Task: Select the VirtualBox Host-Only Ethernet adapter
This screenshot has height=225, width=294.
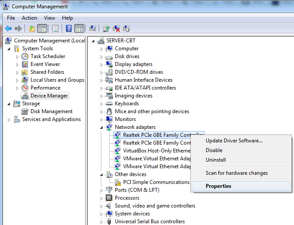Action: pos(156,151)
